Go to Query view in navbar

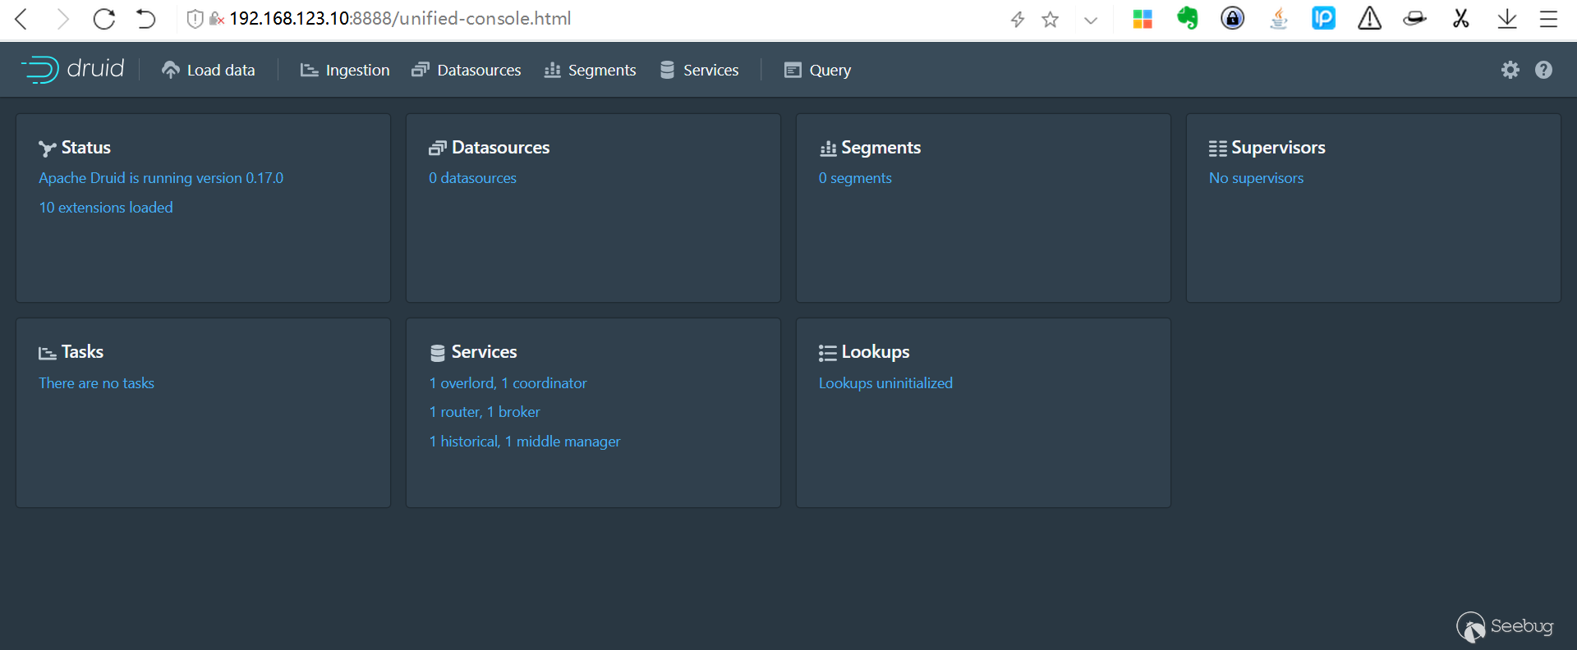[817, 70]
